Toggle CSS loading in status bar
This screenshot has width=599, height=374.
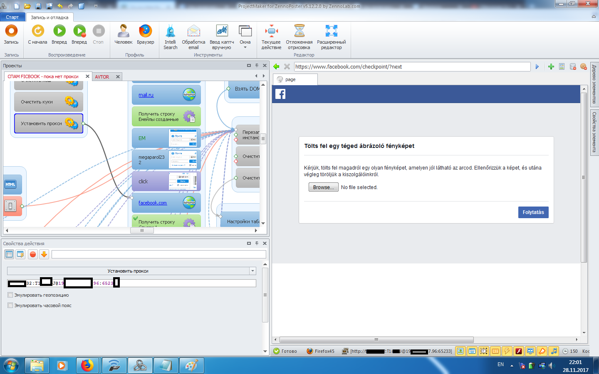click(495, 351)
